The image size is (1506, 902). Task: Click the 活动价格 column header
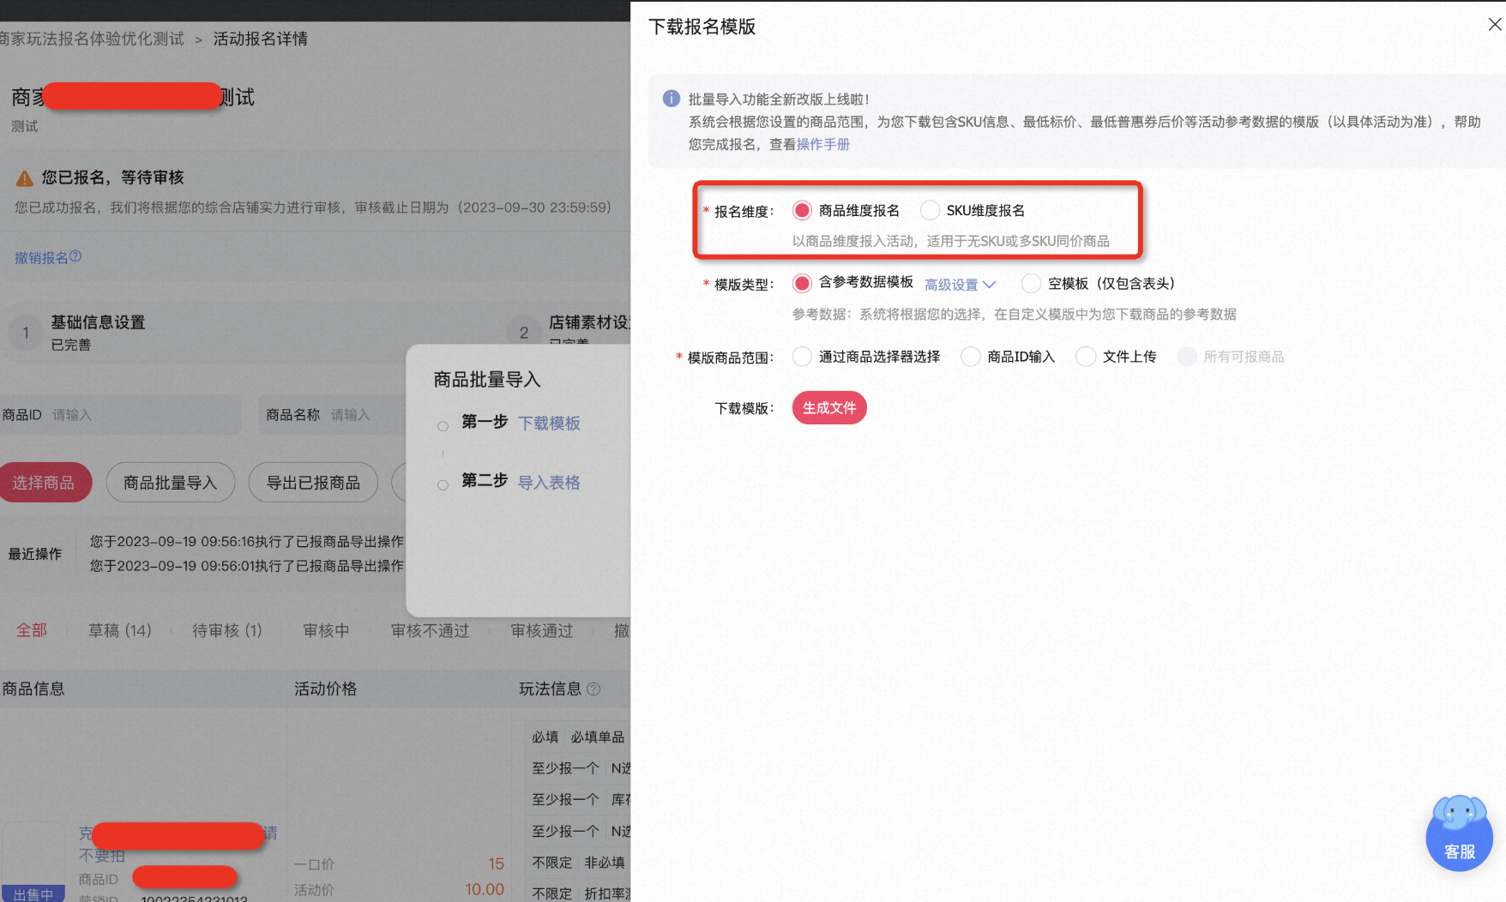click(x=326, y=689)
